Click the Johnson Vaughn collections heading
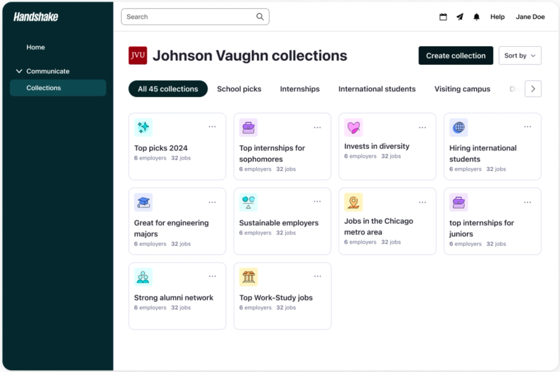This screenshot has height=372, width=560. [249, 55]
